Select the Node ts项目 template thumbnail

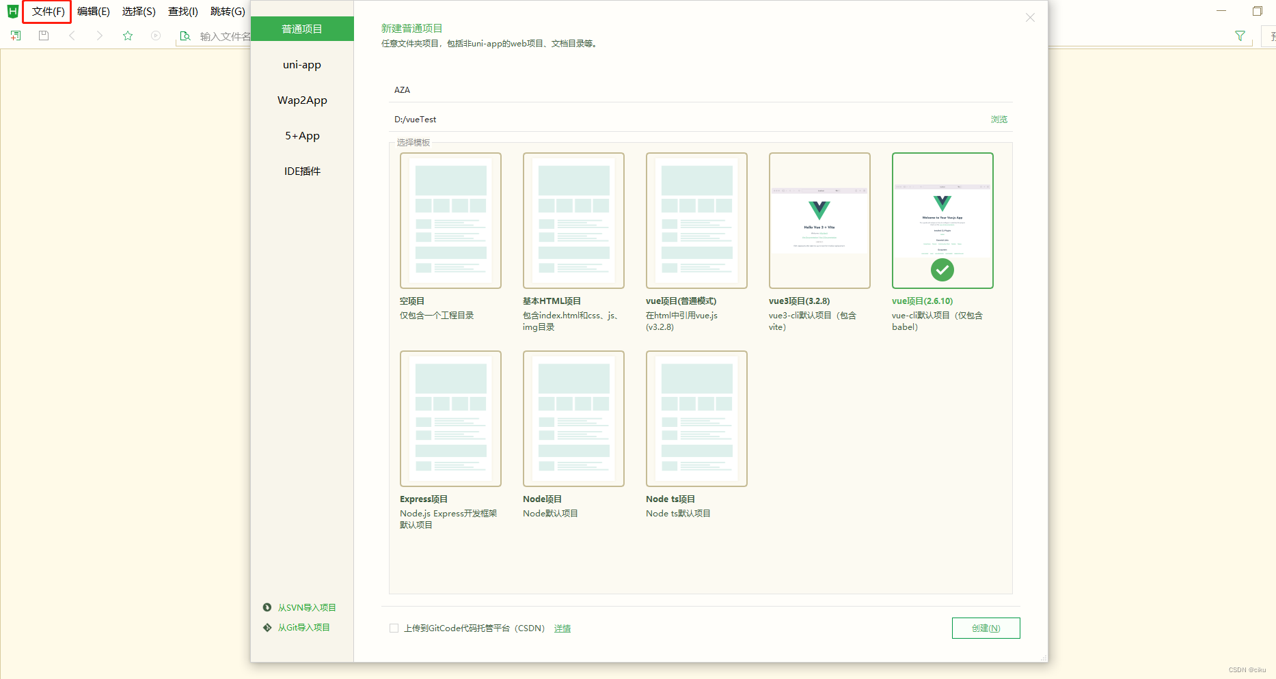click(696, 419)
